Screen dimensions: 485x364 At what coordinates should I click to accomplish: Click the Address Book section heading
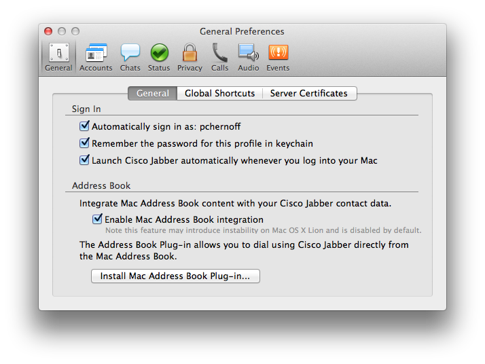(x=101, y=185)
